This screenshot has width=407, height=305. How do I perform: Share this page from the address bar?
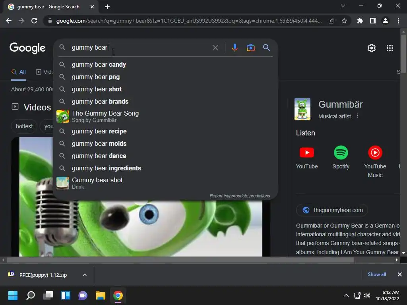click(331, 21)
